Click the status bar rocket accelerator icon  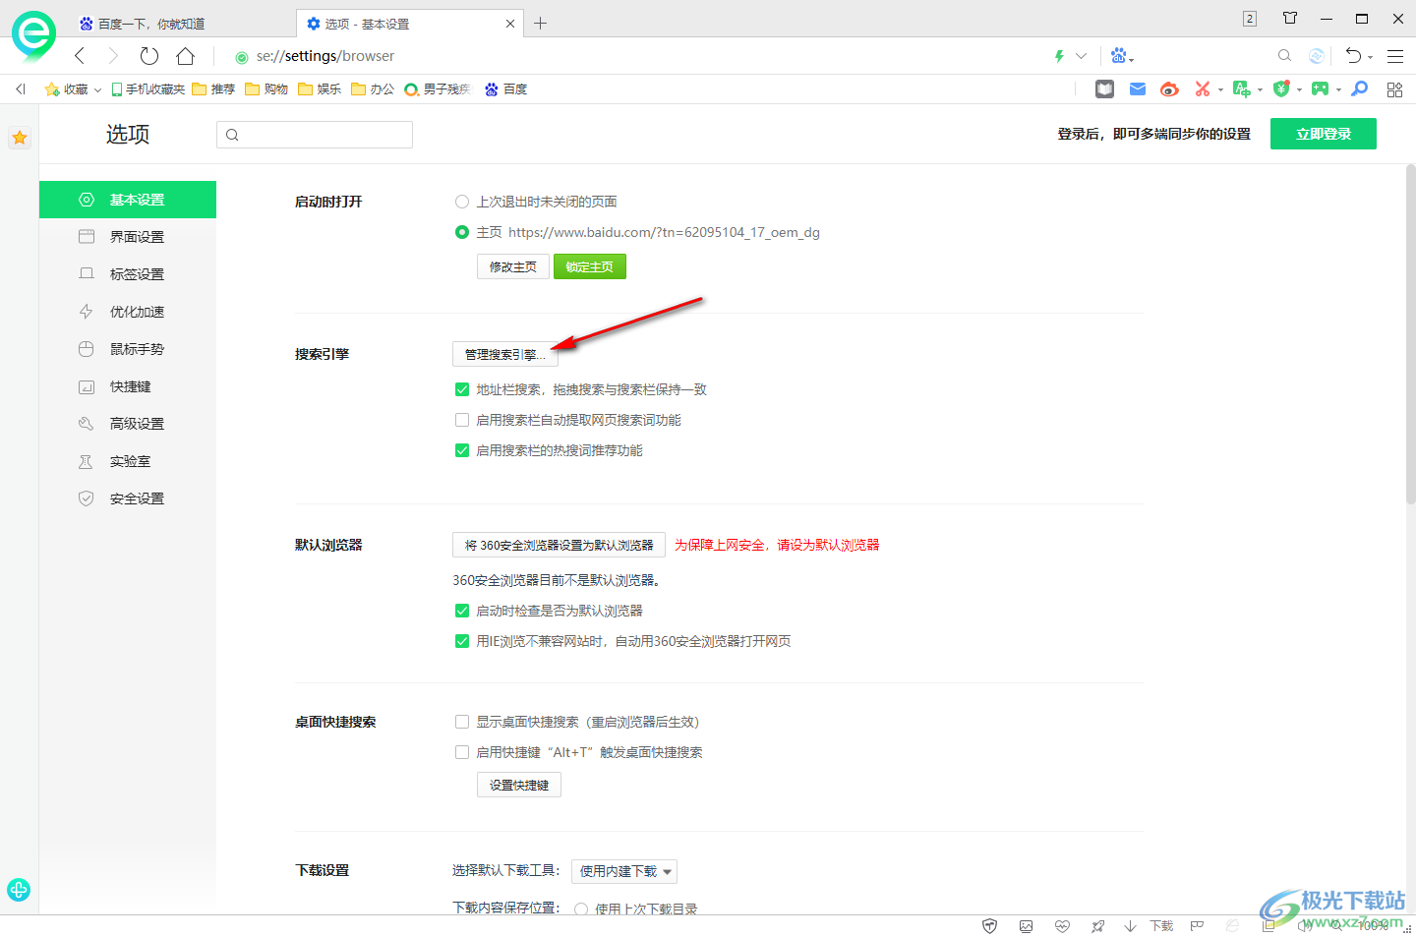point(1097,926)
